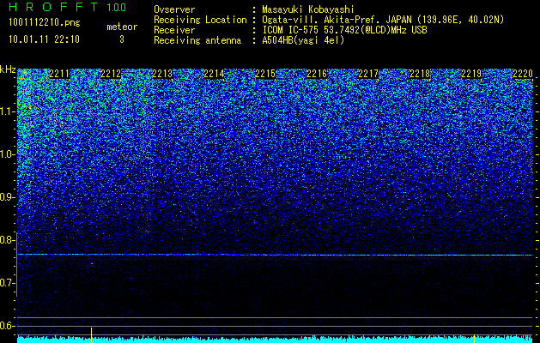Click the 2212 time label
Screen dimensions: 540x343
111,74
